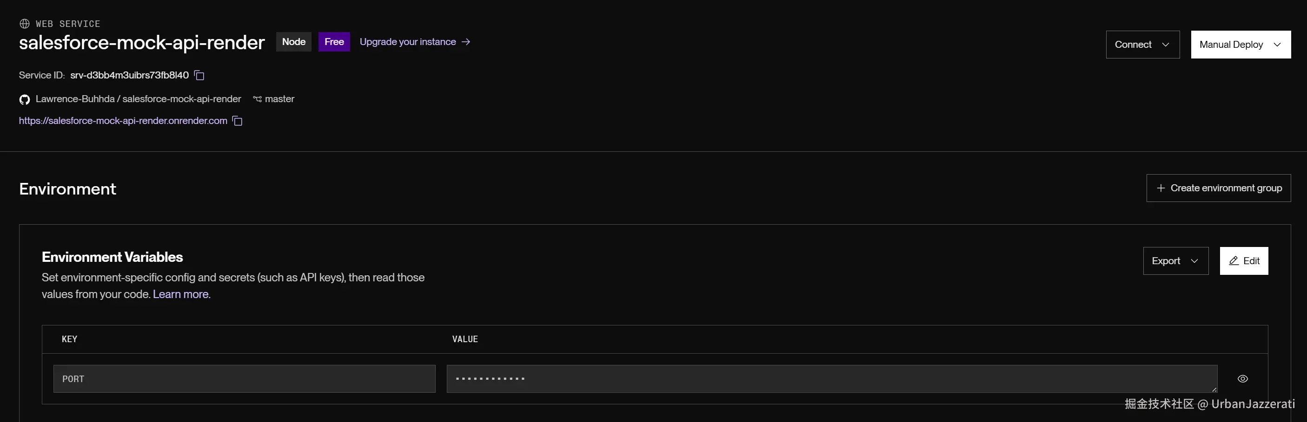The image size is (1307, 422).
Task: Open the Connect dropdown
Action: click(x=1142, y=45)
